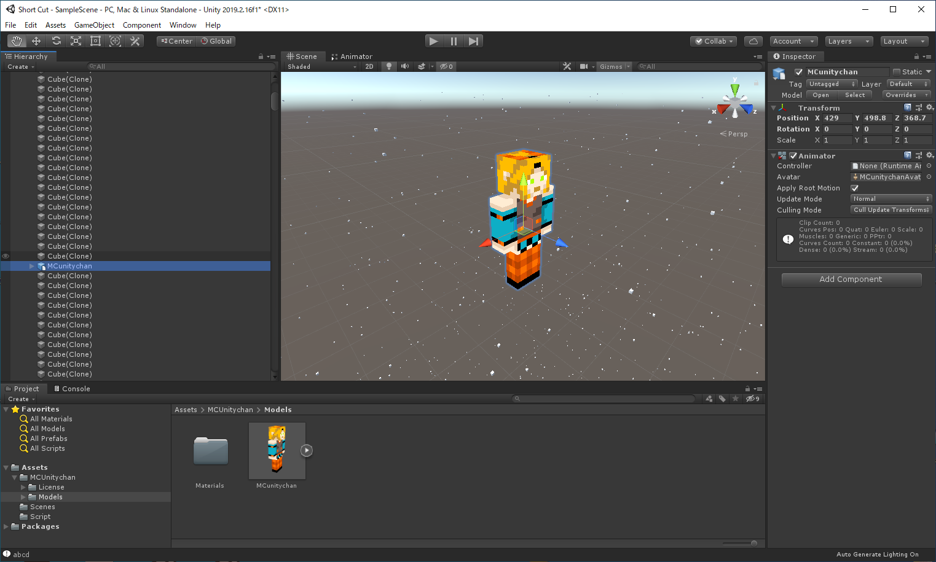Start Play mode
The width and height of the screenshot is (936, 562).
tap(433, 41)
